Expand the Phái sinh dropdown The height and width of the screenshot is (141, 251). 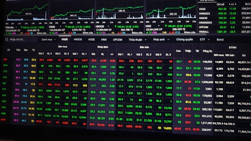(x=161, y=40)
